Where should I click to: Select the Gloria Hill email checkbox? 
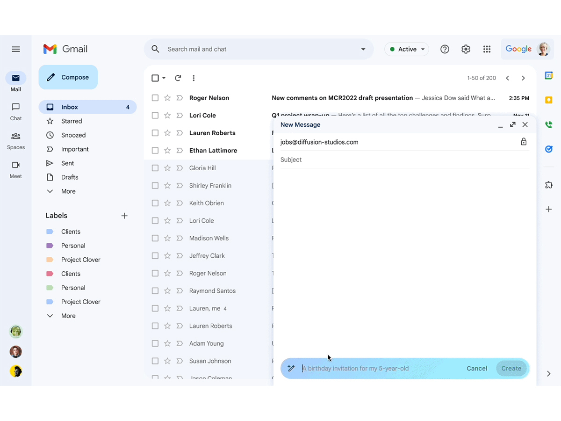coord(155,168)
